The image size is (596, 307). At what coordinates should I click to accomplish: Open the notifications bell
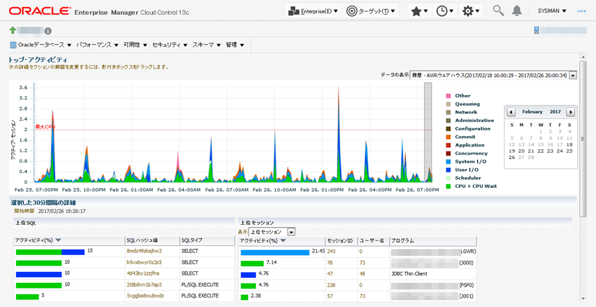tap(517, 11)
